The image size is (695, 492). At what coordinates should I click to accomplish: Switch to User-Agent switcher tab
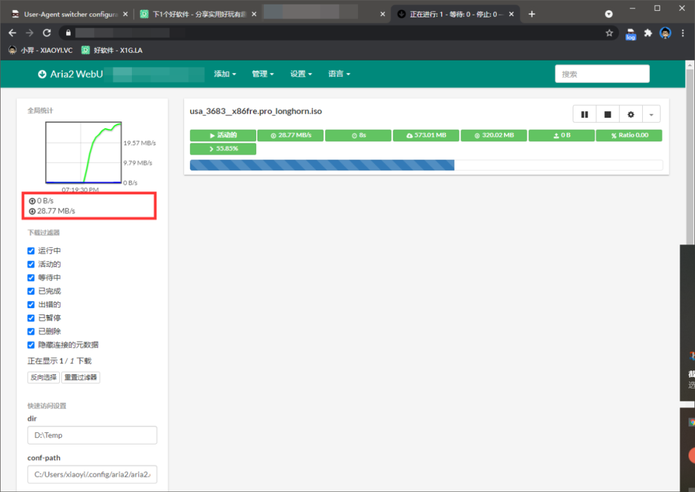[x=70, y=14]
